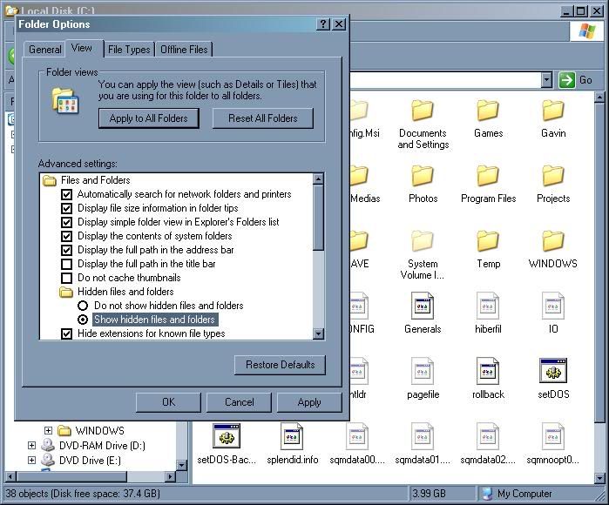Screen dimensions: 609x505
Task: Click the advanced settings scrollbar thumb
Action: [319, 218]
